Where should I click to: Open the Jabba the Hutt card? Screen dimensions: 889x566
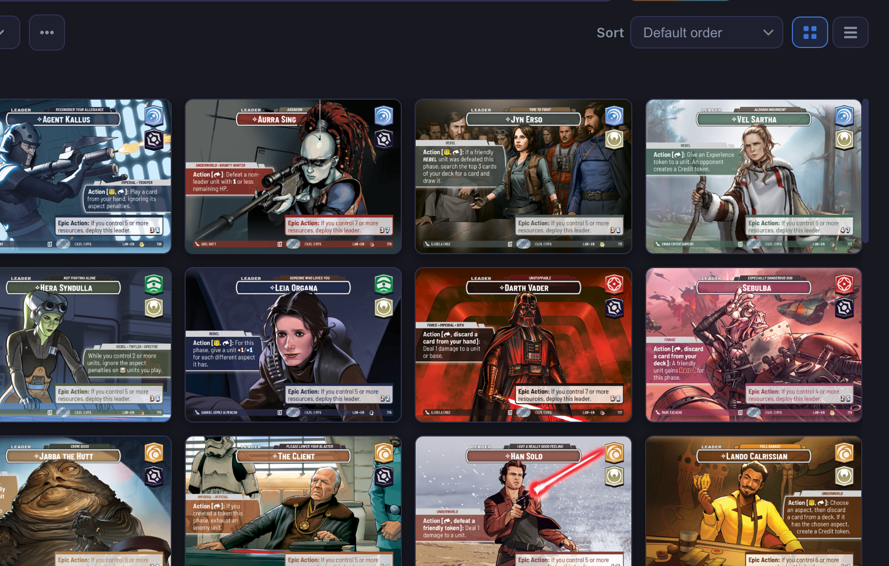(85, 501)
